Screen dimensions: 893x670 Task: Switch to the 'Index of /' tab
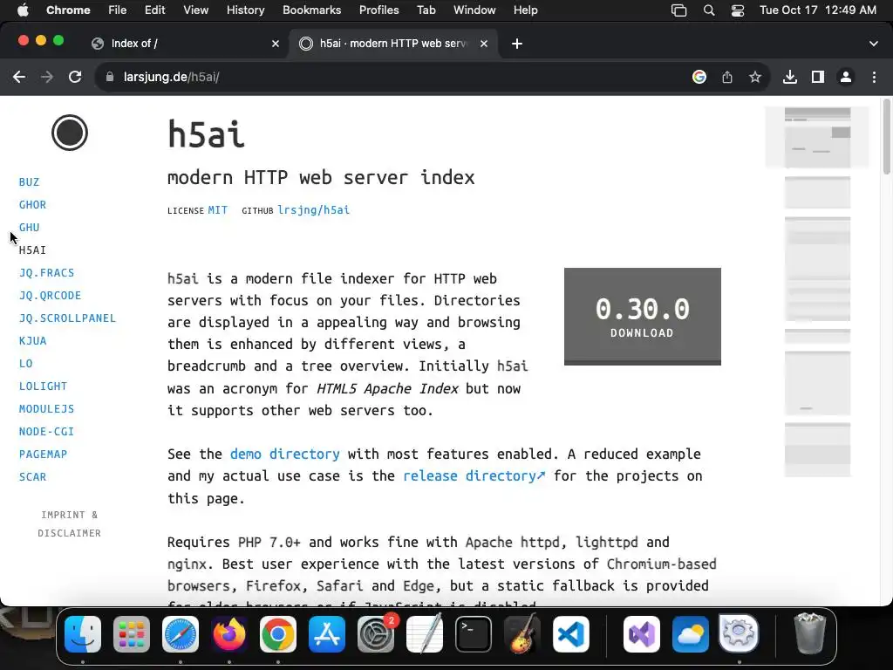185,44
